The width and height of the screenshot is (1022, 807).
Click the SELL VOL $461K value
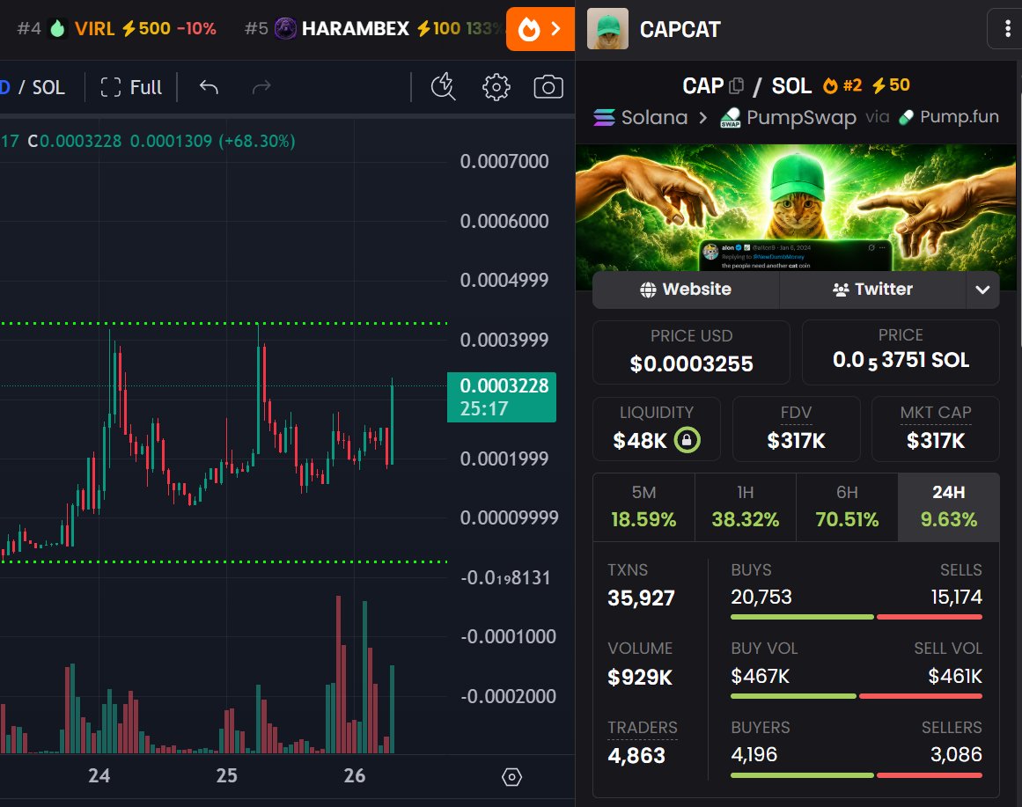[955, 676]
